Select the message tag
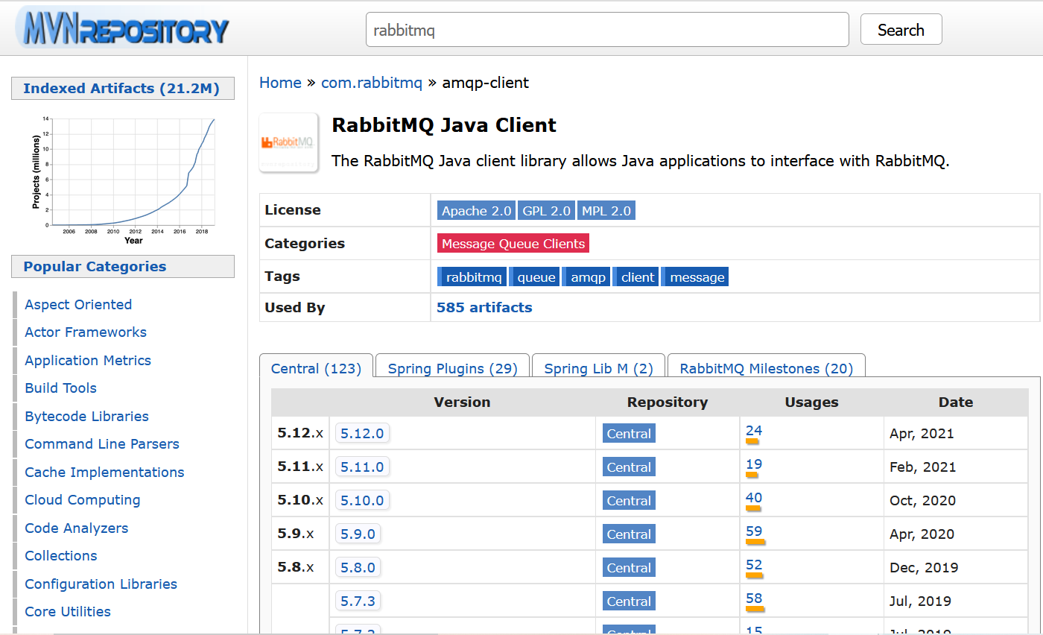 click(695, 277)
